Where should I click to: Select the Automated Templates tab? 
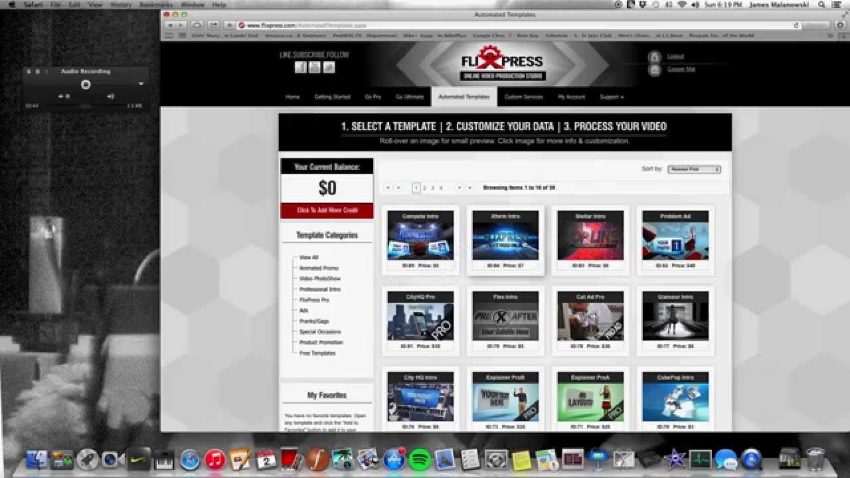coord(464,97)
